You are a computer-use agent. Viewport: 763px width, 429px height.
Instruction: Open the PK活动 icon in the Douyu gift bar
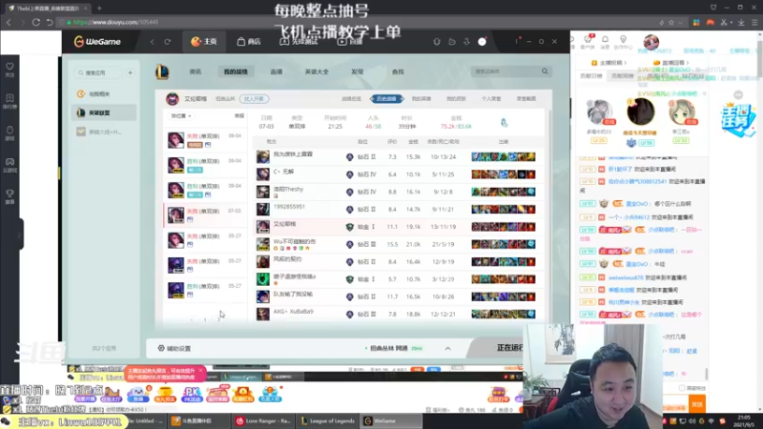coord(192,394)
